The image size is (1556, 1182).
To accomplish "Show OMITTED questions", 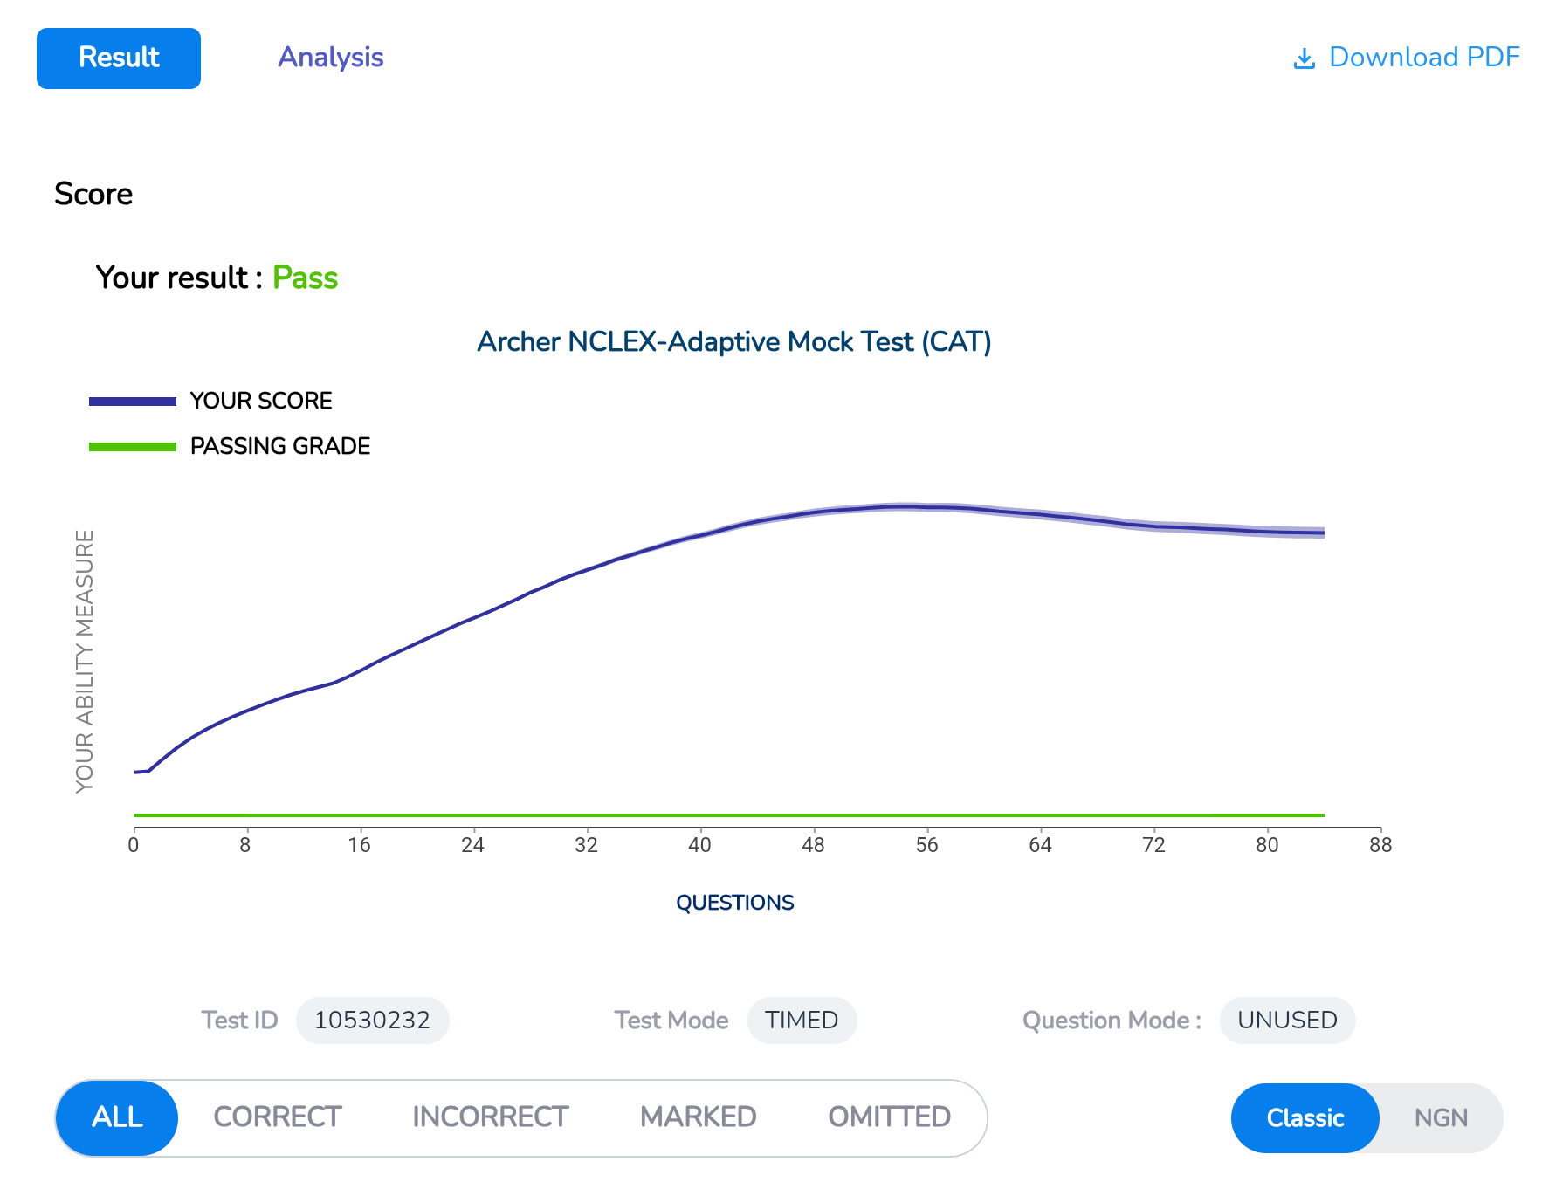I will 889,1117.
